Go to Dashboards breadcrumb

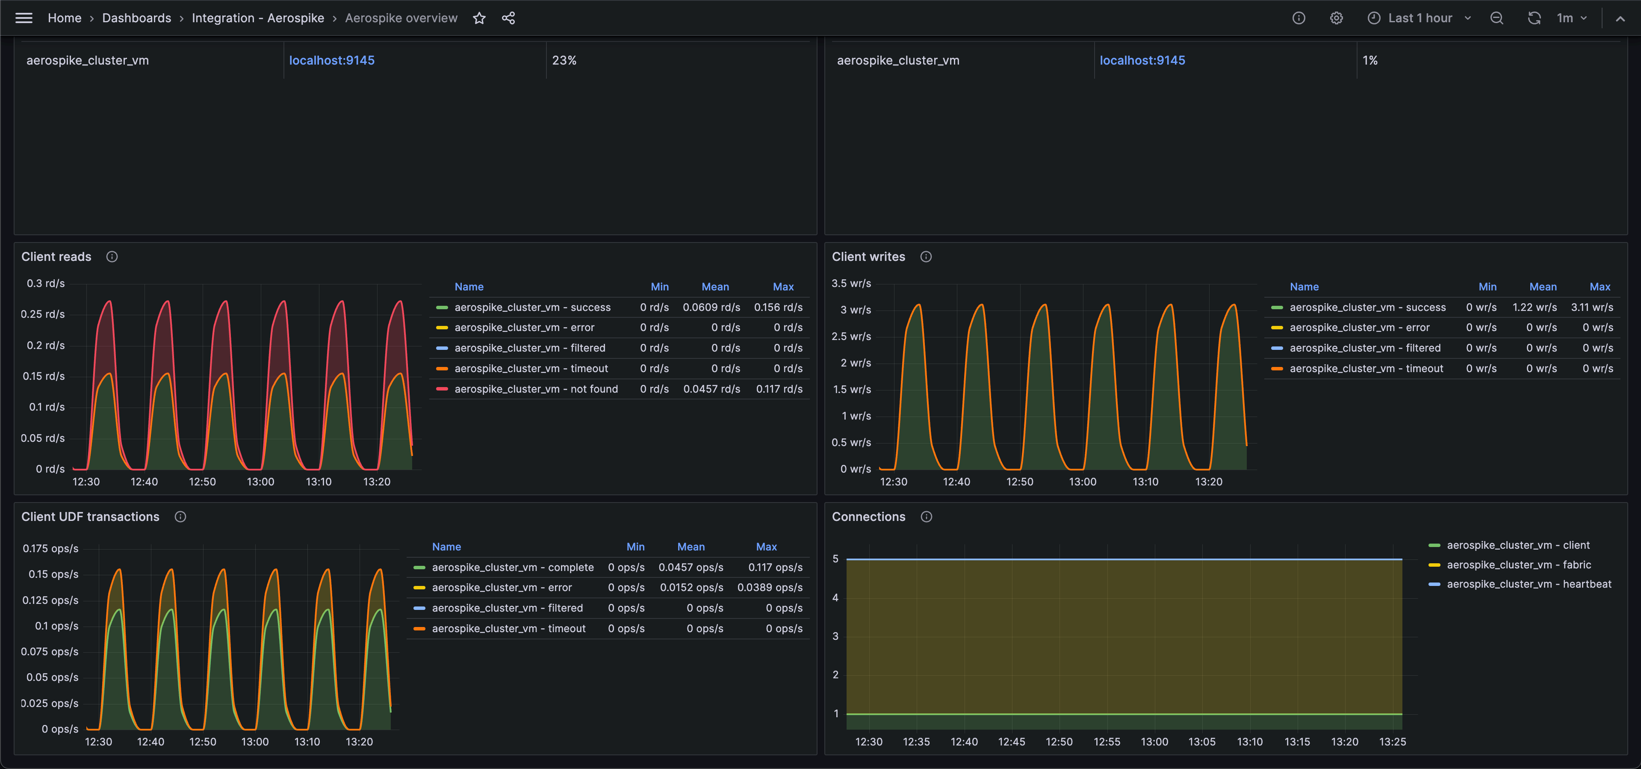tap(136, 18)
